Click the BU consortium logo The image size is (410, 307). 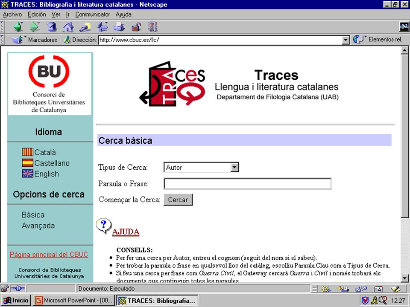pos(49,71)
